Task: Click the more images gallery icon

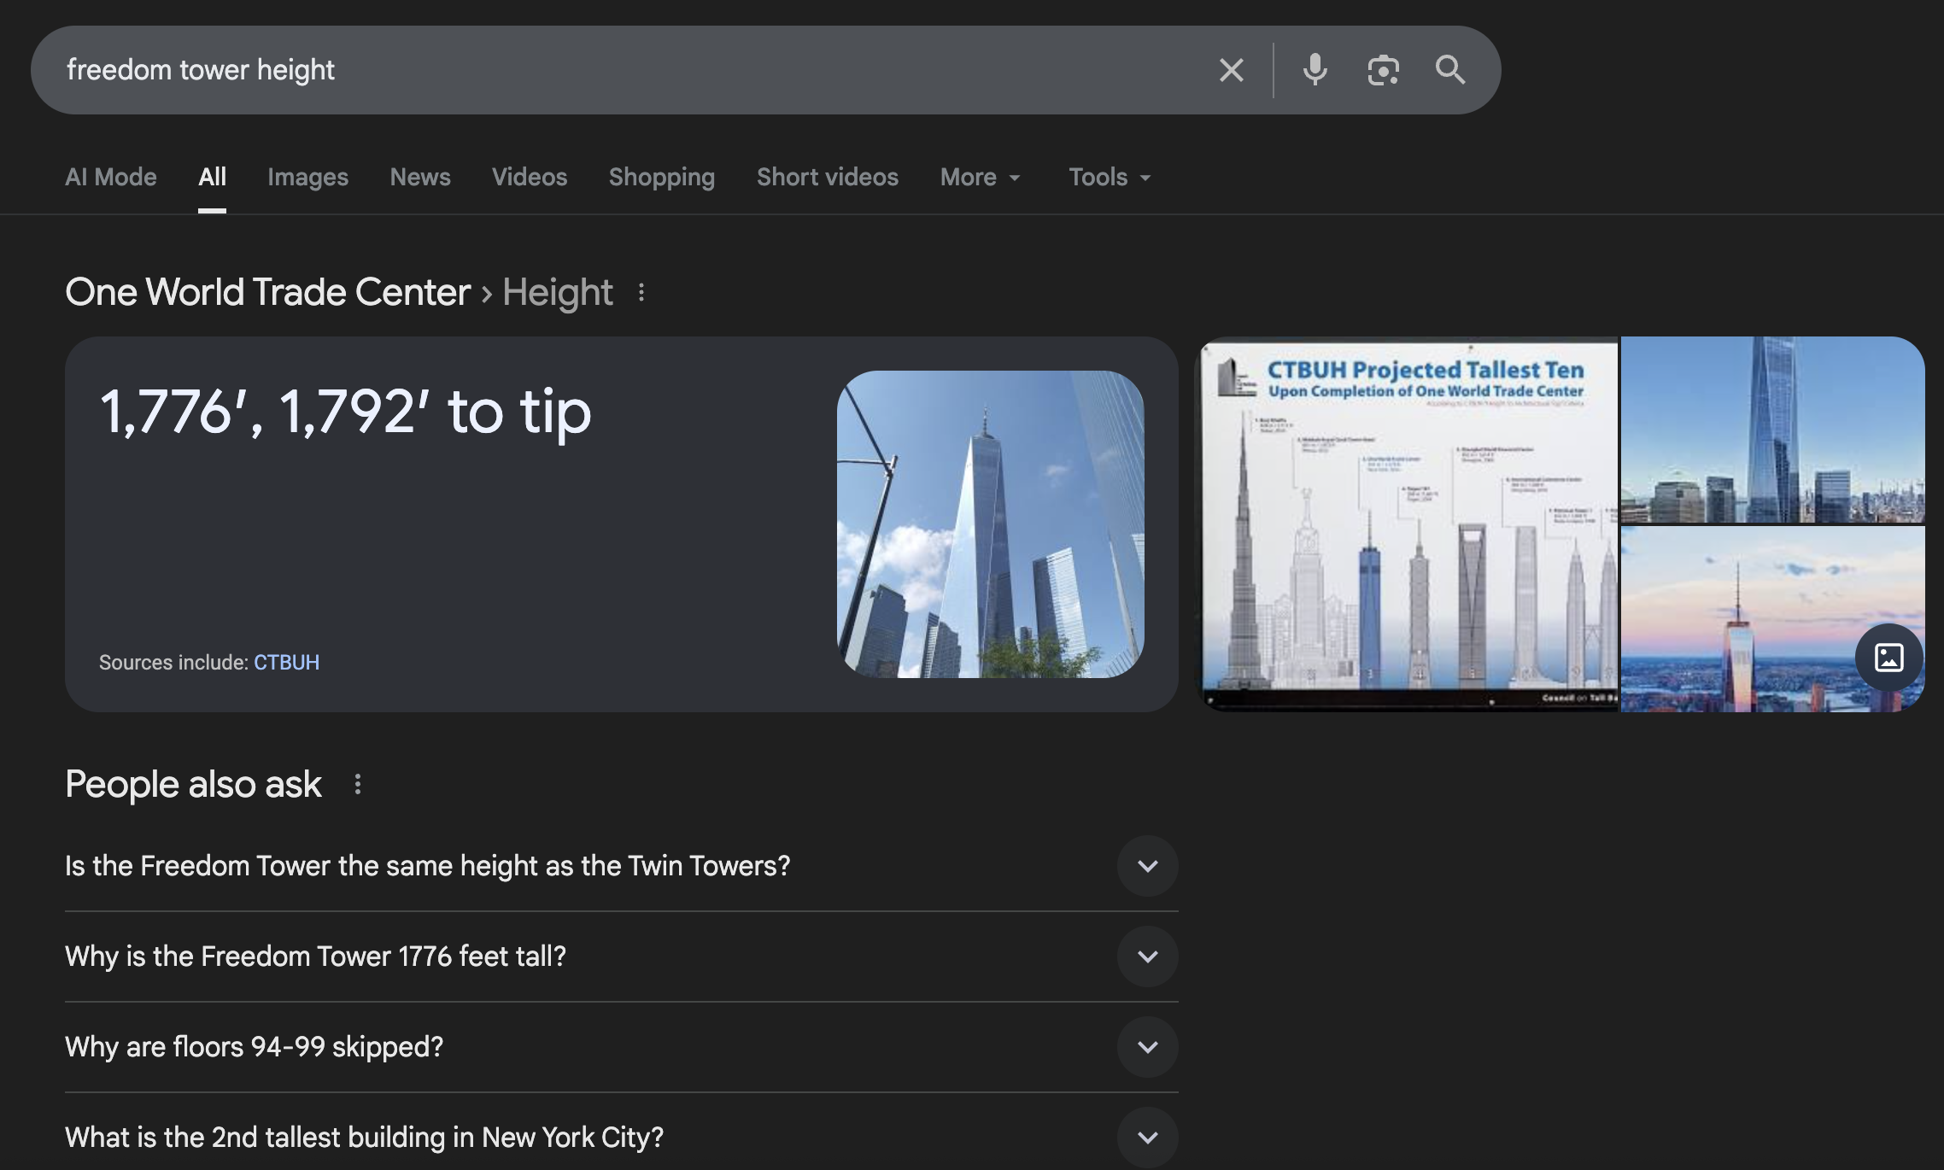Action: (x=1888, y=658)
